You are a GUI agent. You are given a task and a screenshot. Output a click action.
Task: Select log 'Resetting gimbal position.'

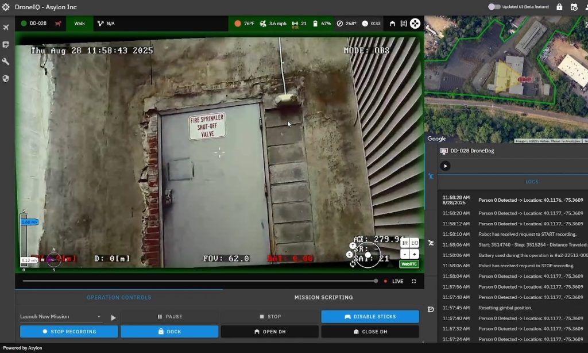(513, 308)
